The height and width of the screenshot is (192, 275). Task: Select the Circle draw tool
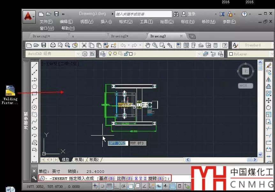[34, 107]
